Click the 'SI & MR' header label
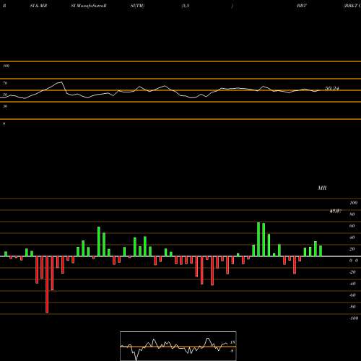Image resolution: width=361 pixels, height=361 pixels. 38,6
